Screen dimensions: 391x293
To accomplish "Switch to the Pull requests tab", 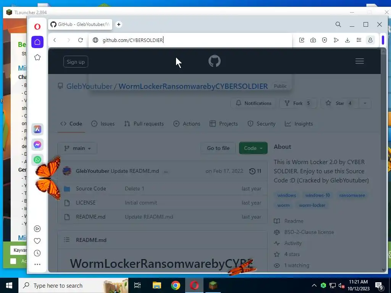I will (x=144, y=124).
